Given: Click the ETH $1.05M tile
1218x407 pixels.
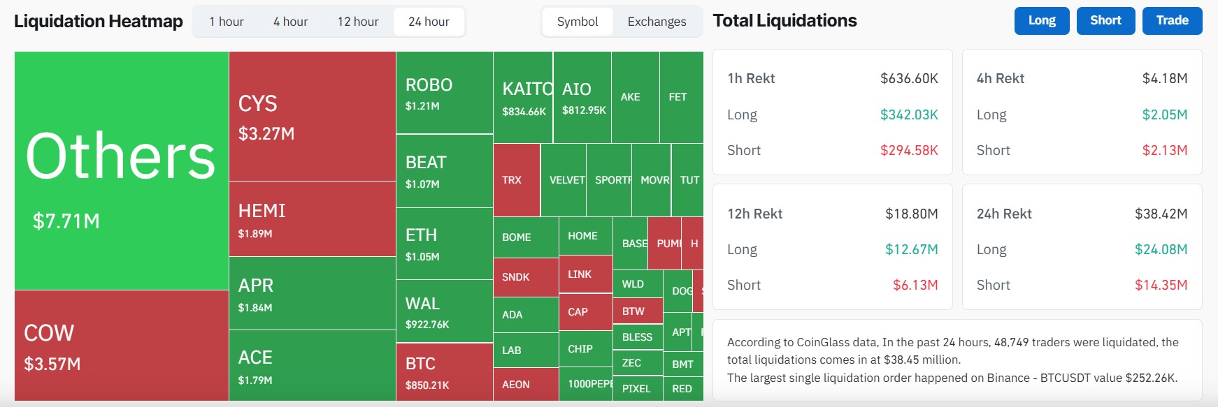Looking at the screenshot, I should tap(445, 244).
